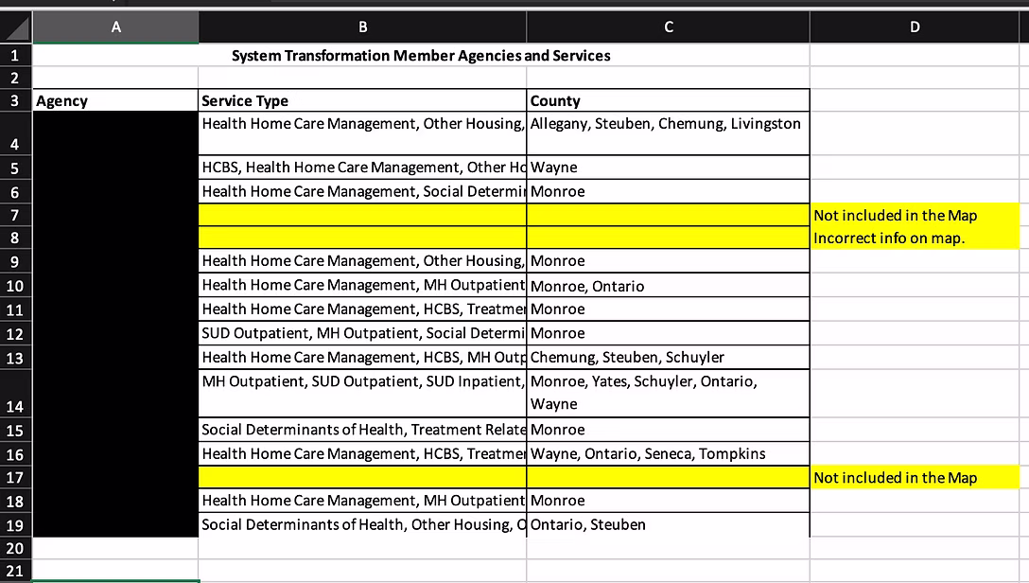Select the 'Wayne, Ontario, Seneca, Tompkins' cell

(669, 454)
